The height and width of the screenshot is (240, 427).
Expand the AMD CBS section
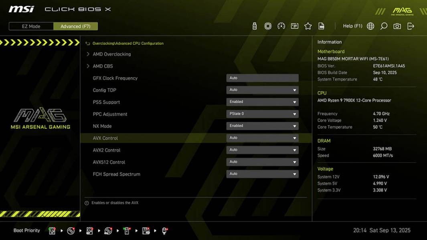[x=101, y=66]
